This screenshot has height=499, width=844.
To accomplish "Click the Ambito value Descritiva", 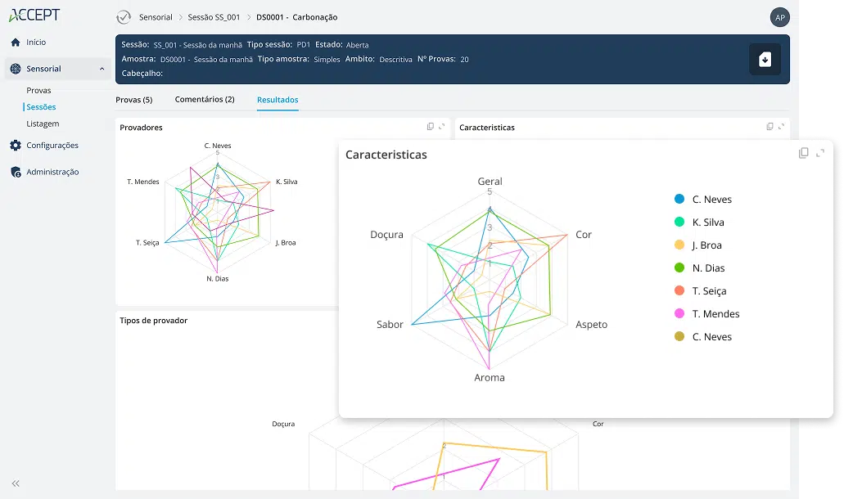I will 395,60.
